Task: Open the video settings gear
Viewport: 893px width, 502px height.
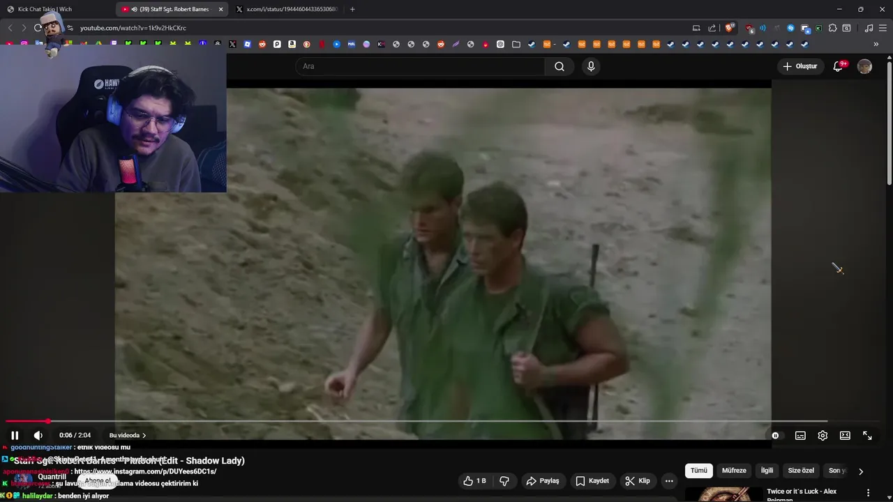Action: click(823, 435)
